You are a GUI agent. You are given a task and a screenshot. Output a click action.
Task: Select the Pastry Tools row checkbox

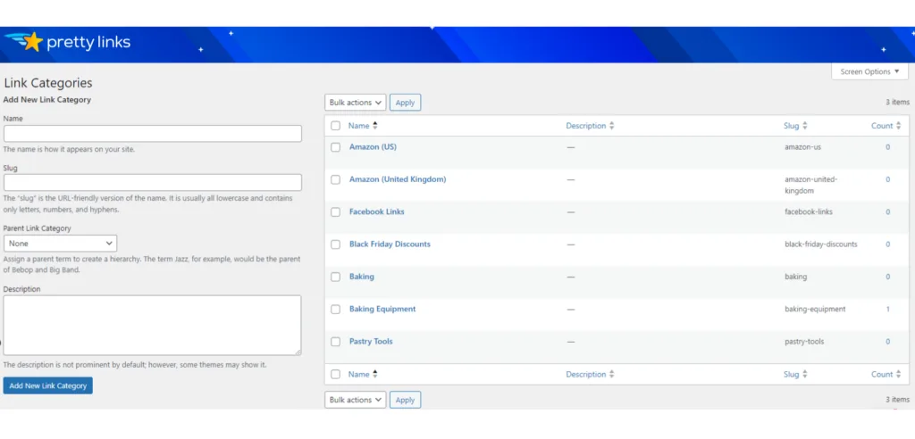coord(336,342)
